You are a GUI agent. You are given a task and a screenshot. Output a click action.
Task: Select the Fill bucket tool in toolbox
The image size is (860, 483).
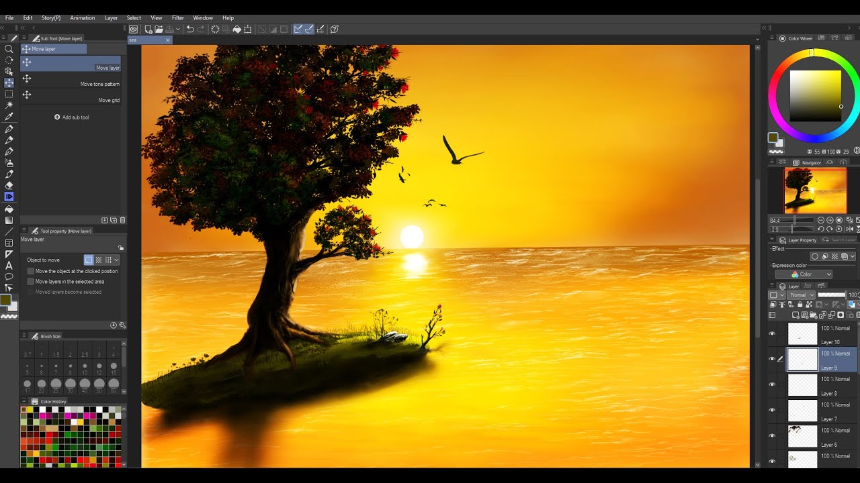9,209
